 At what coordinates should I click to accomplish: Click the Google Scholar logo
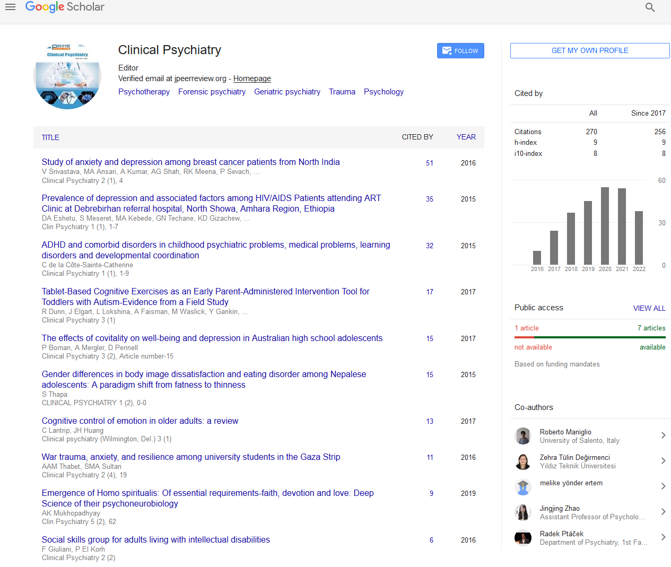click(65, 7)
